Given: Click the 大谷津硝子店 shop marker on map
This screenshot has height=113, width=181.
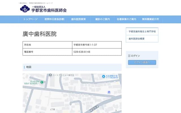Looking at the screenshot, I should [x=104, y=77].
